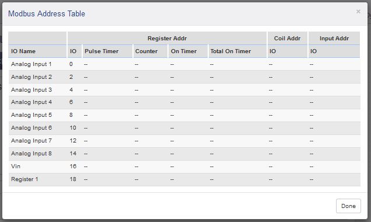The width and height of the screenshot is (371, 222).
Task: Select the Register 1 row name
Action: click(x=24, y=179)
